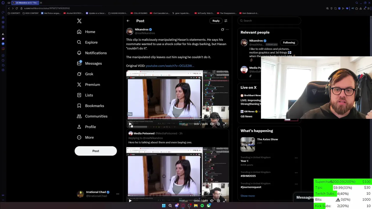Open Nikandros profile avatar on the post
The image size is (372, 209).
pos(130,31)
